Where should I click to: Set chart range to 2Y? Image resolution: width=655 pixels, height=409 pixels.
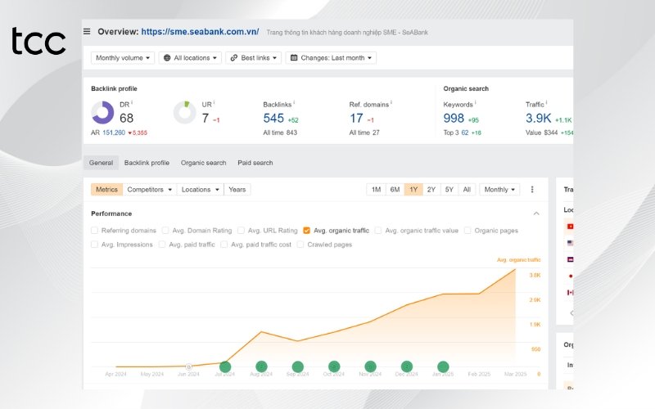click(x=431, y=190)
